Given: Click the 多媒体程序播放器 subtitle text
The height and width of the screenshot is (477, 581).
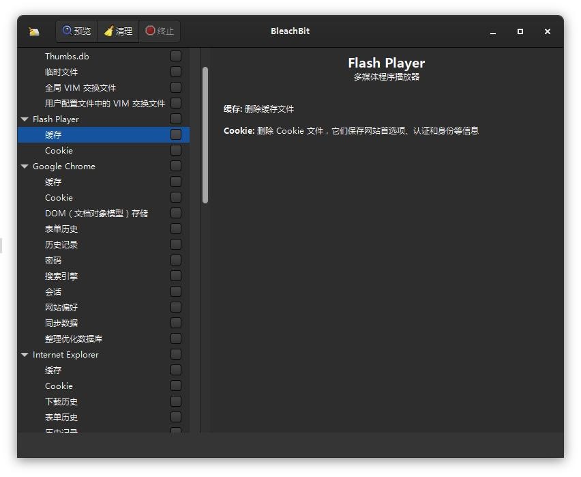Looking at the screenshot, I should pos(386,77).
